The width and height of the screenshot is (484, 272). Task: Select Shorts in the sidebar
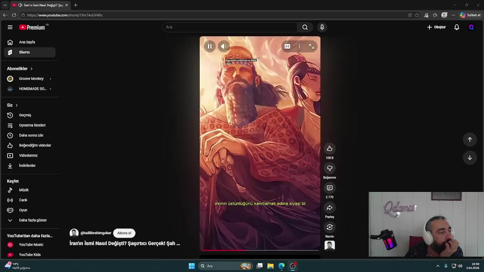coord(30,52)
